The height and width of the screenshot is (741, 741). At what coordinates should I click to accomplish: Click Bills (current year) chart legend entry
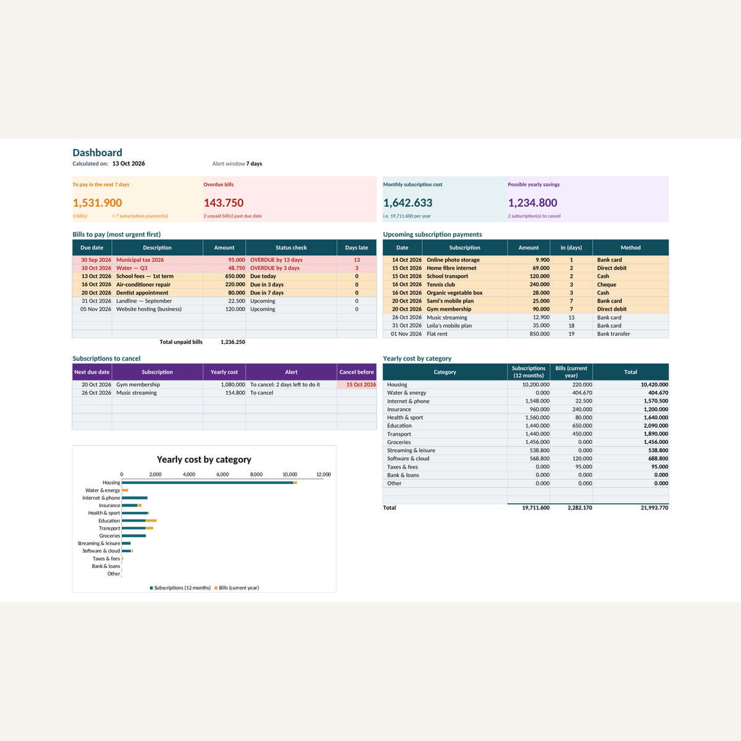pyautogui.click(x=237, y=588)
